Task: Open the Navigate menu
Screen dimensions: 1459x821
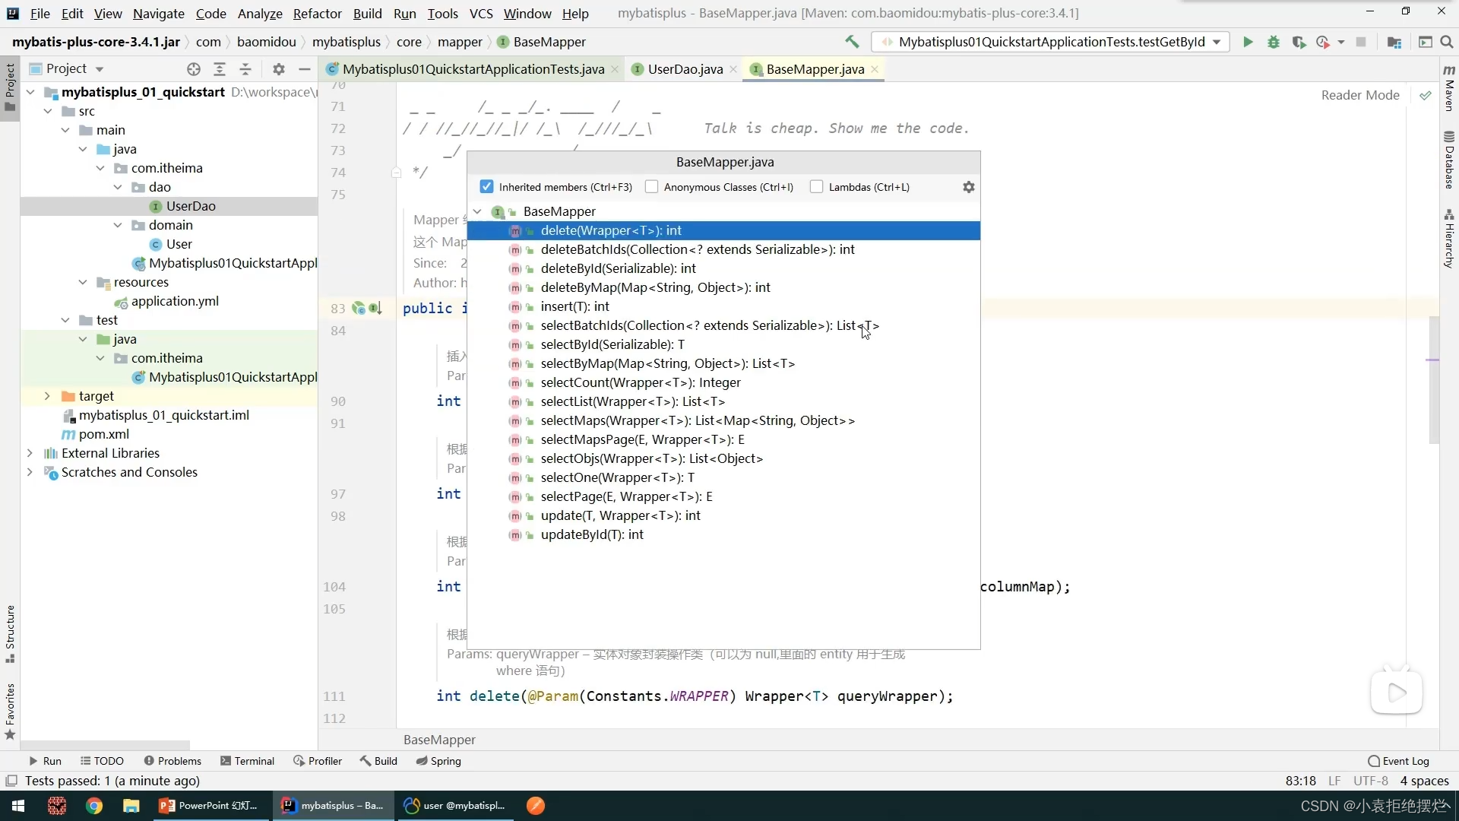Action: [x=158, y=14]
